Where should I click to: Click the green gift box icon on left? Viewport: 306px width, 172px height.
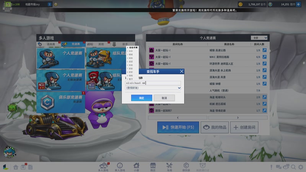(x=12, y=107)
